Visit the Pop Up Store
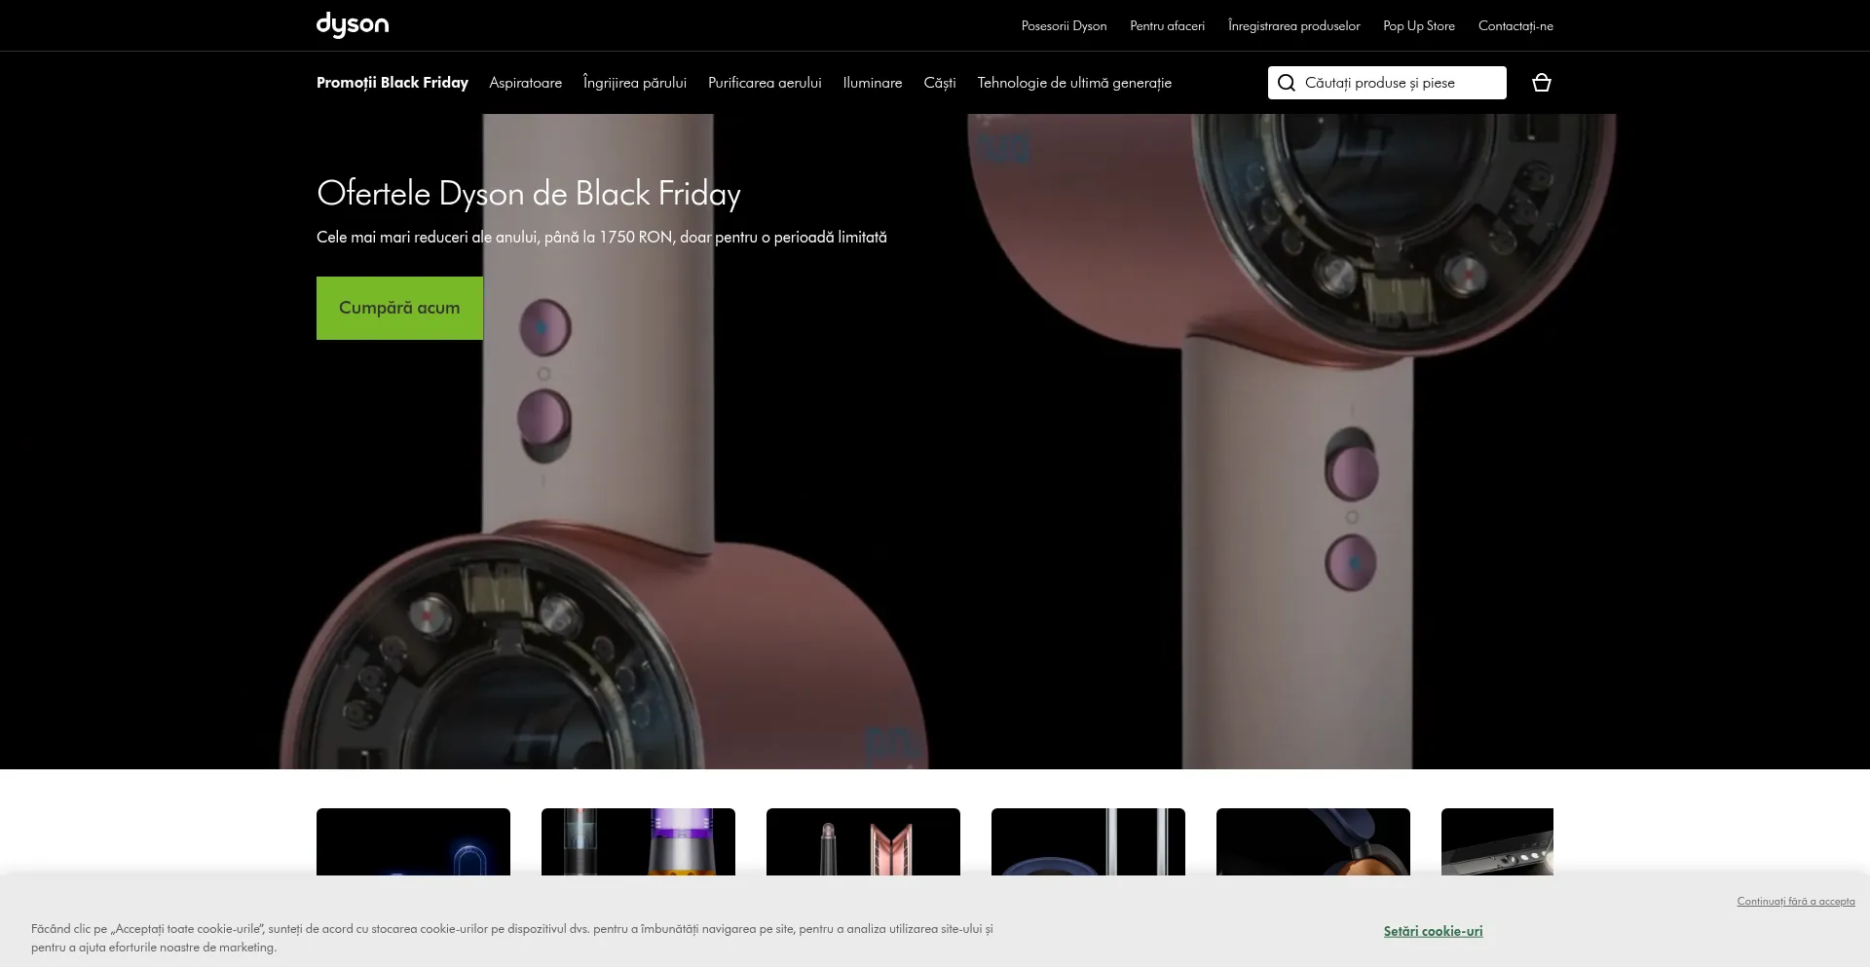The height and width of the screenshot is (967, 1870). pos(1418,26)
